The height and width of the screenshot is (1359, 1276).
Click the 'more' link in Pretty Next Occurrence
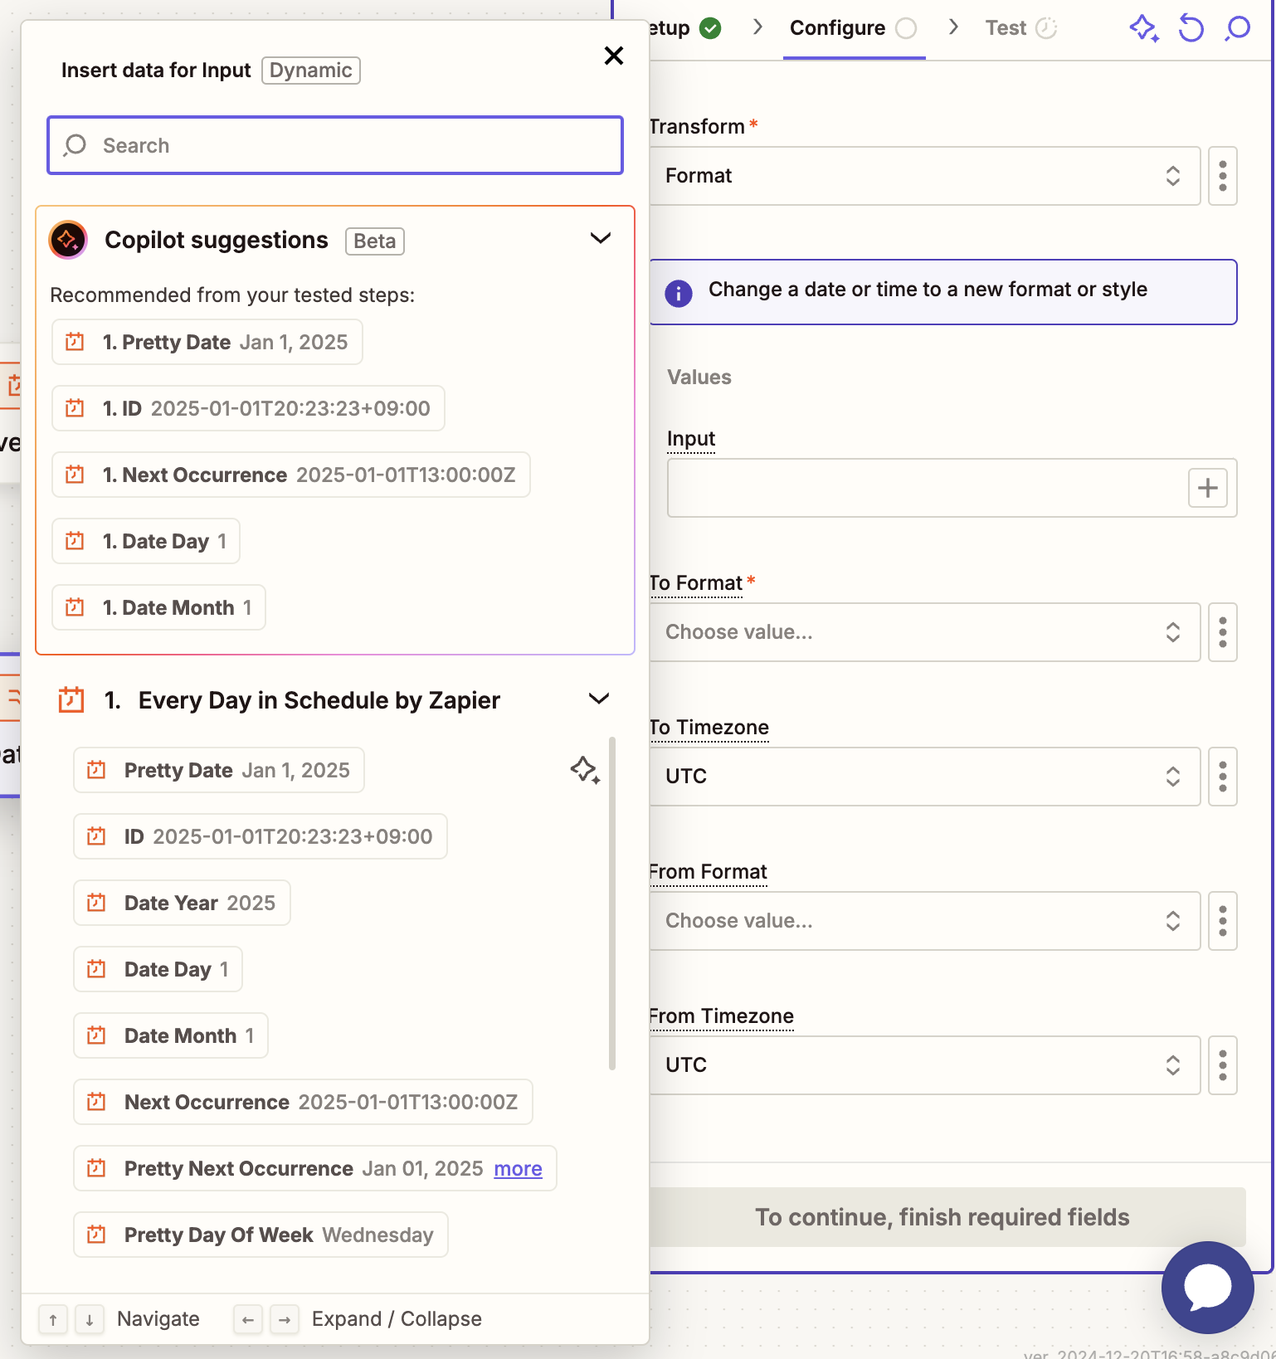tap(518, 1168)
